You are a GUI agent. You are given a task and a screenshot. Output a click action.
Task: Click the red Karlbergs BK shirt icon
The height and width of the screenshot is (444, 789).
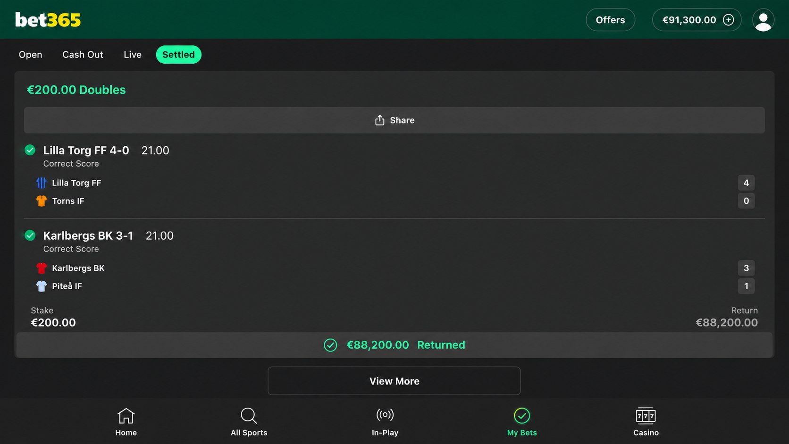click(42, 268)
